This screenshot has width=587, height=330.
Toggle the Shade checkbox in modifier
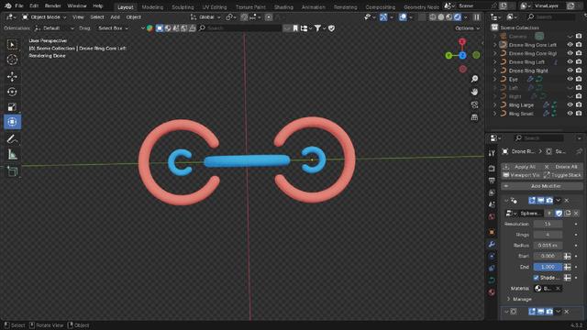536,278
